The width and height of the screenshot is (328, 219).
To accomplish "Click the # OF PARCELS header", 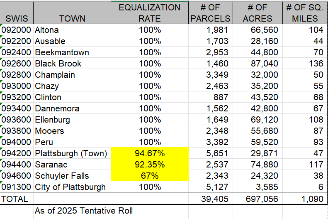I will [x=209, y=13].
